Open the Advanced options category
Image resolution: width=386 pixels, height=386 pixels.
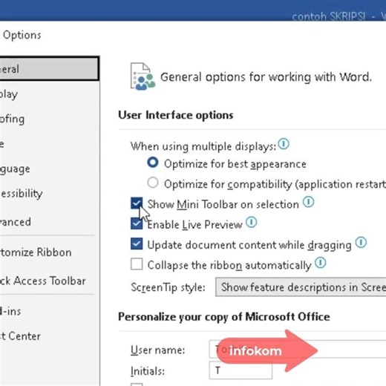49,222
